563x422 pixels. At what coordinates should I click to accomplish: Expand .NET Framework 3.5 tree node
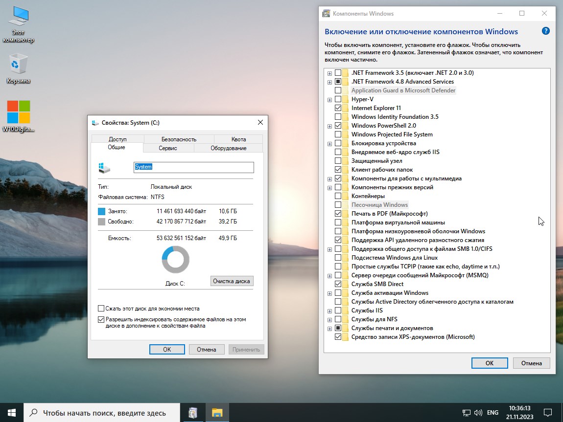329,73
